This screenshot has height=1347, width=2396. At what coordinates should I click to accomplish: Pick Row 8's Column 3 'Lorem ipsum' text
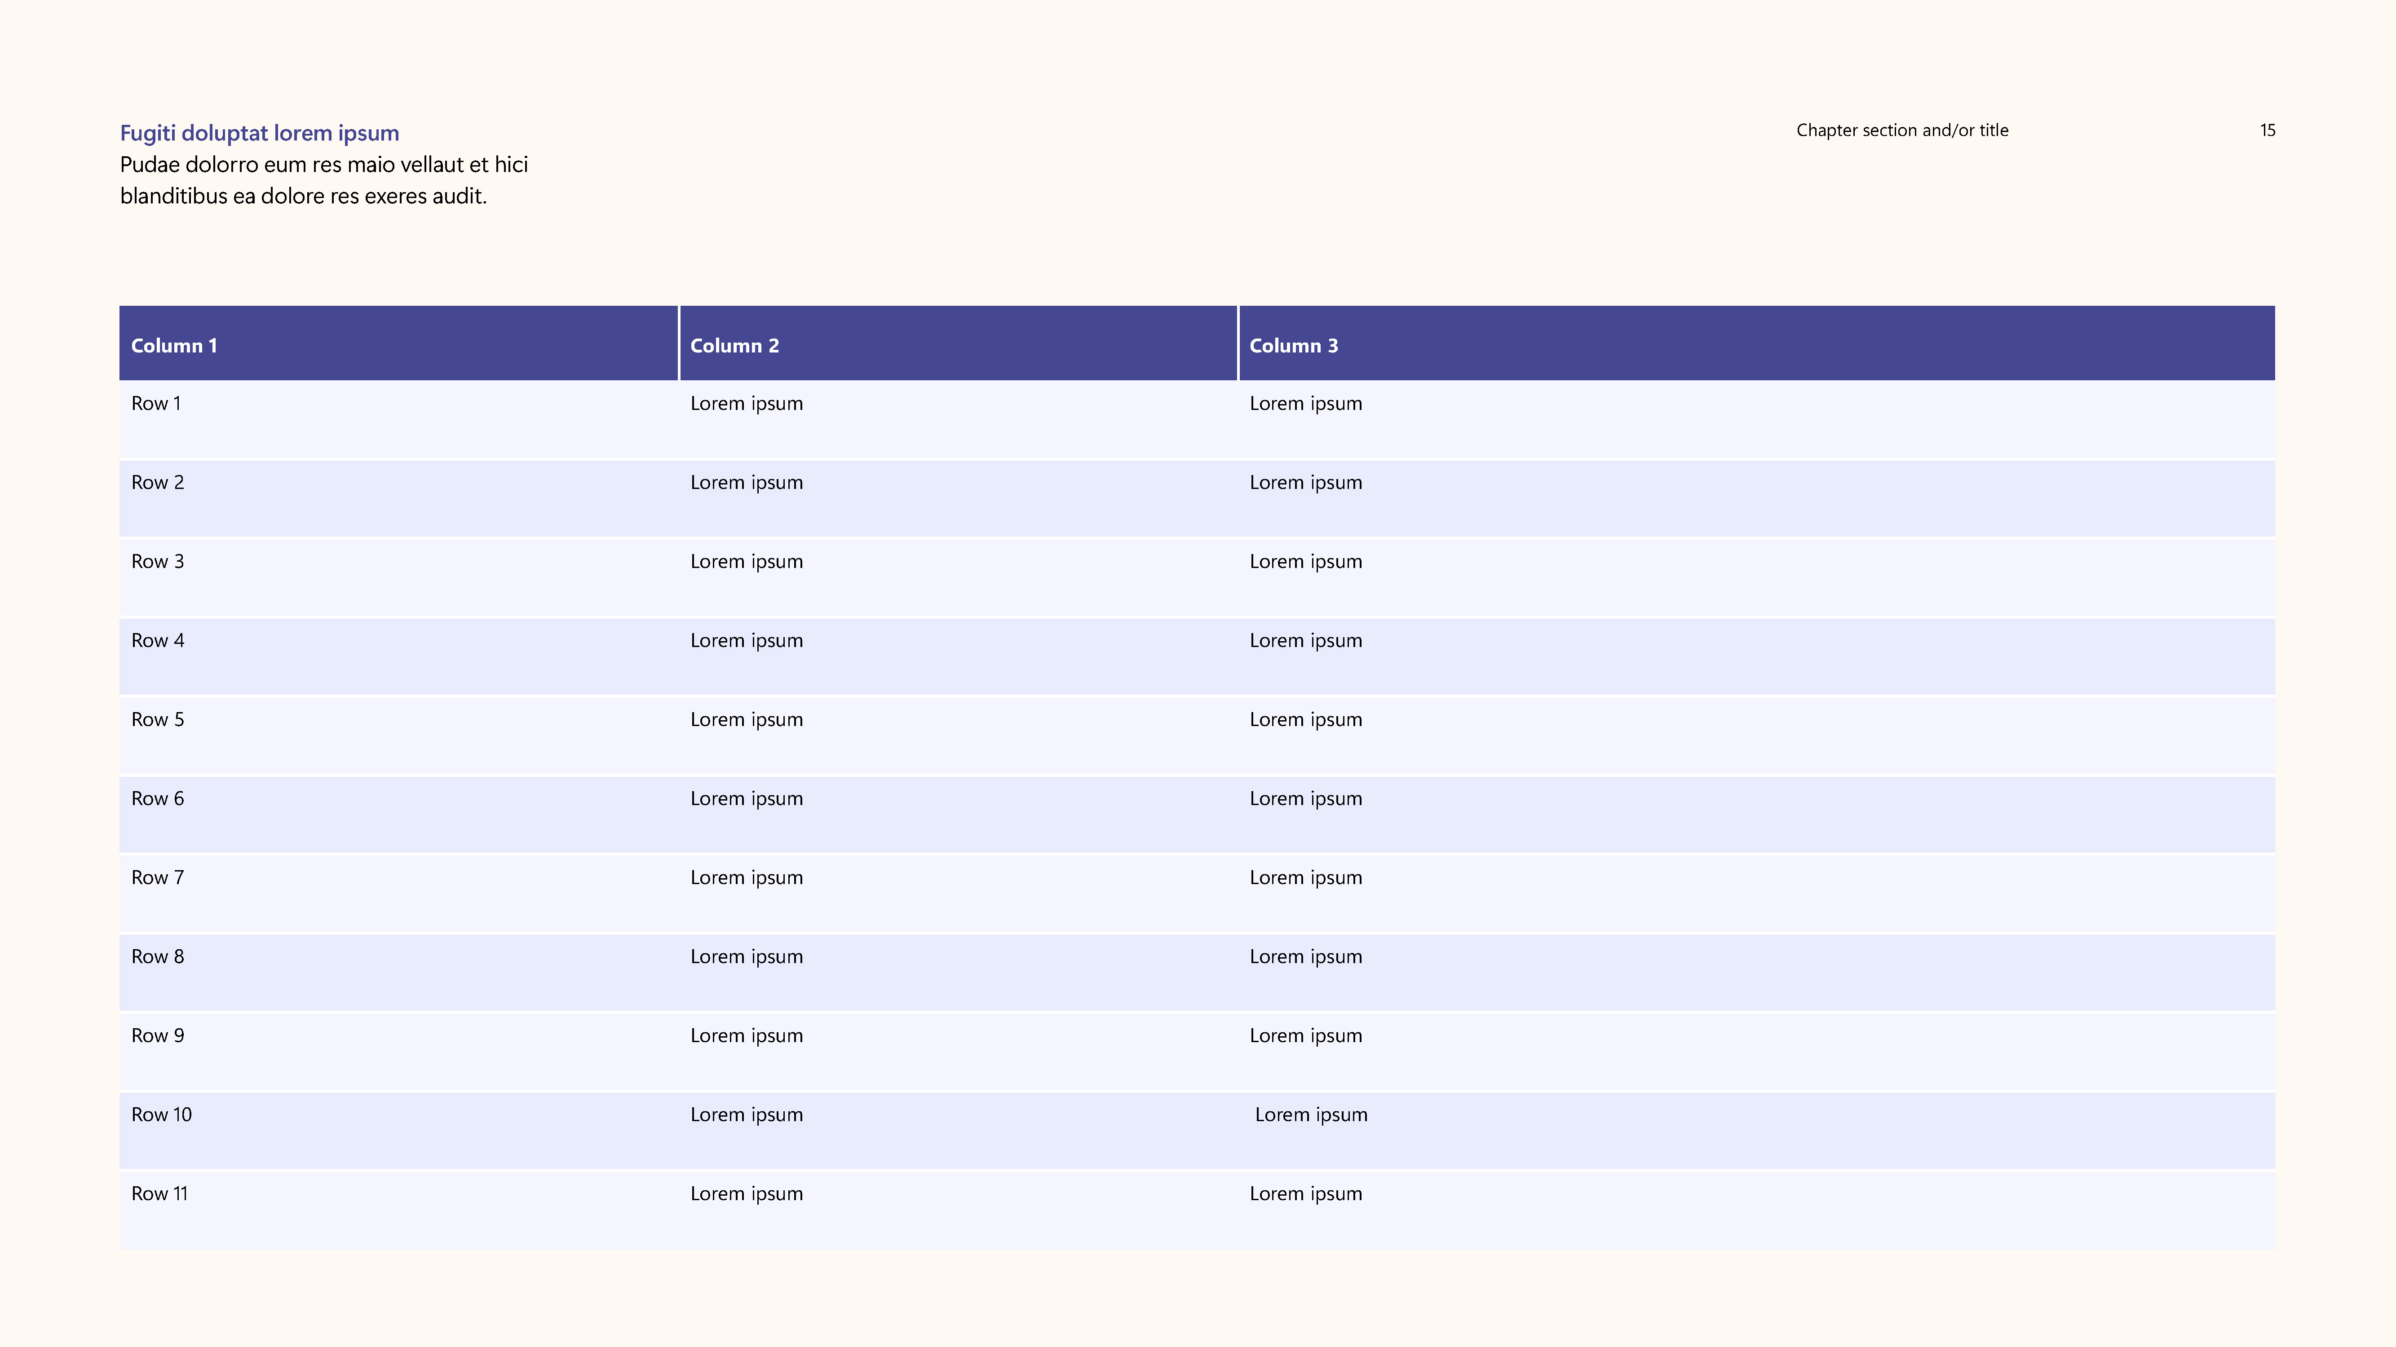1306,958
